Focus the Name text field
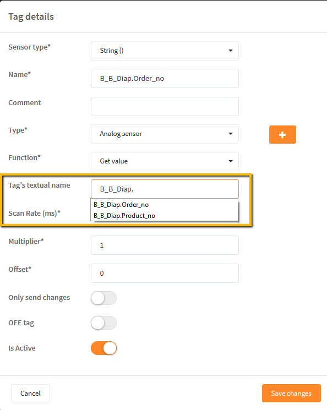This screenshot has height=410, width=327. (x=165, y=79)
